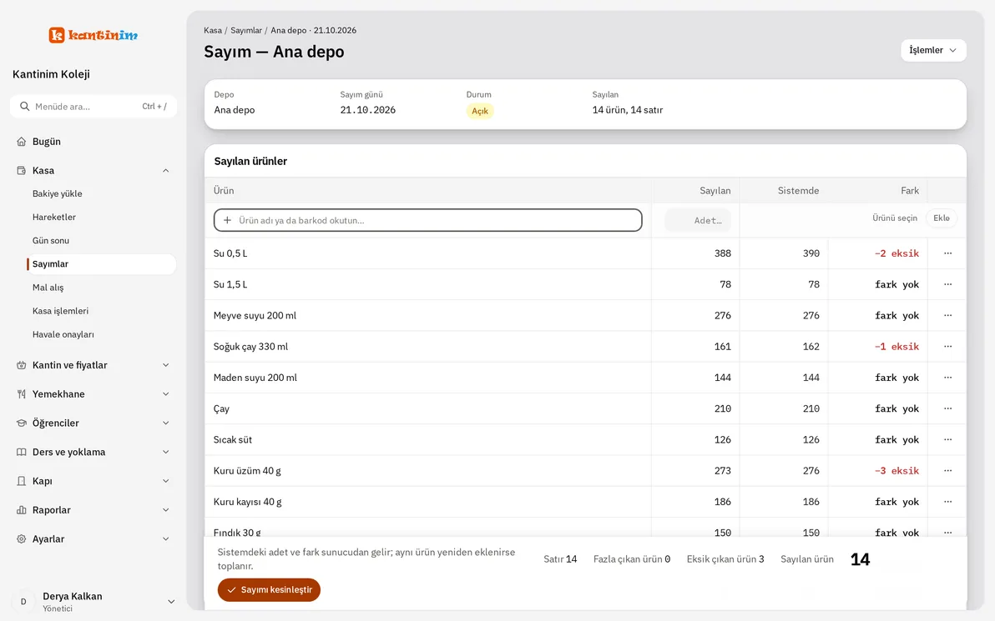Expand the Yemekhane section
This screenshot has height=621, width=995.
[x=165, y=394]
